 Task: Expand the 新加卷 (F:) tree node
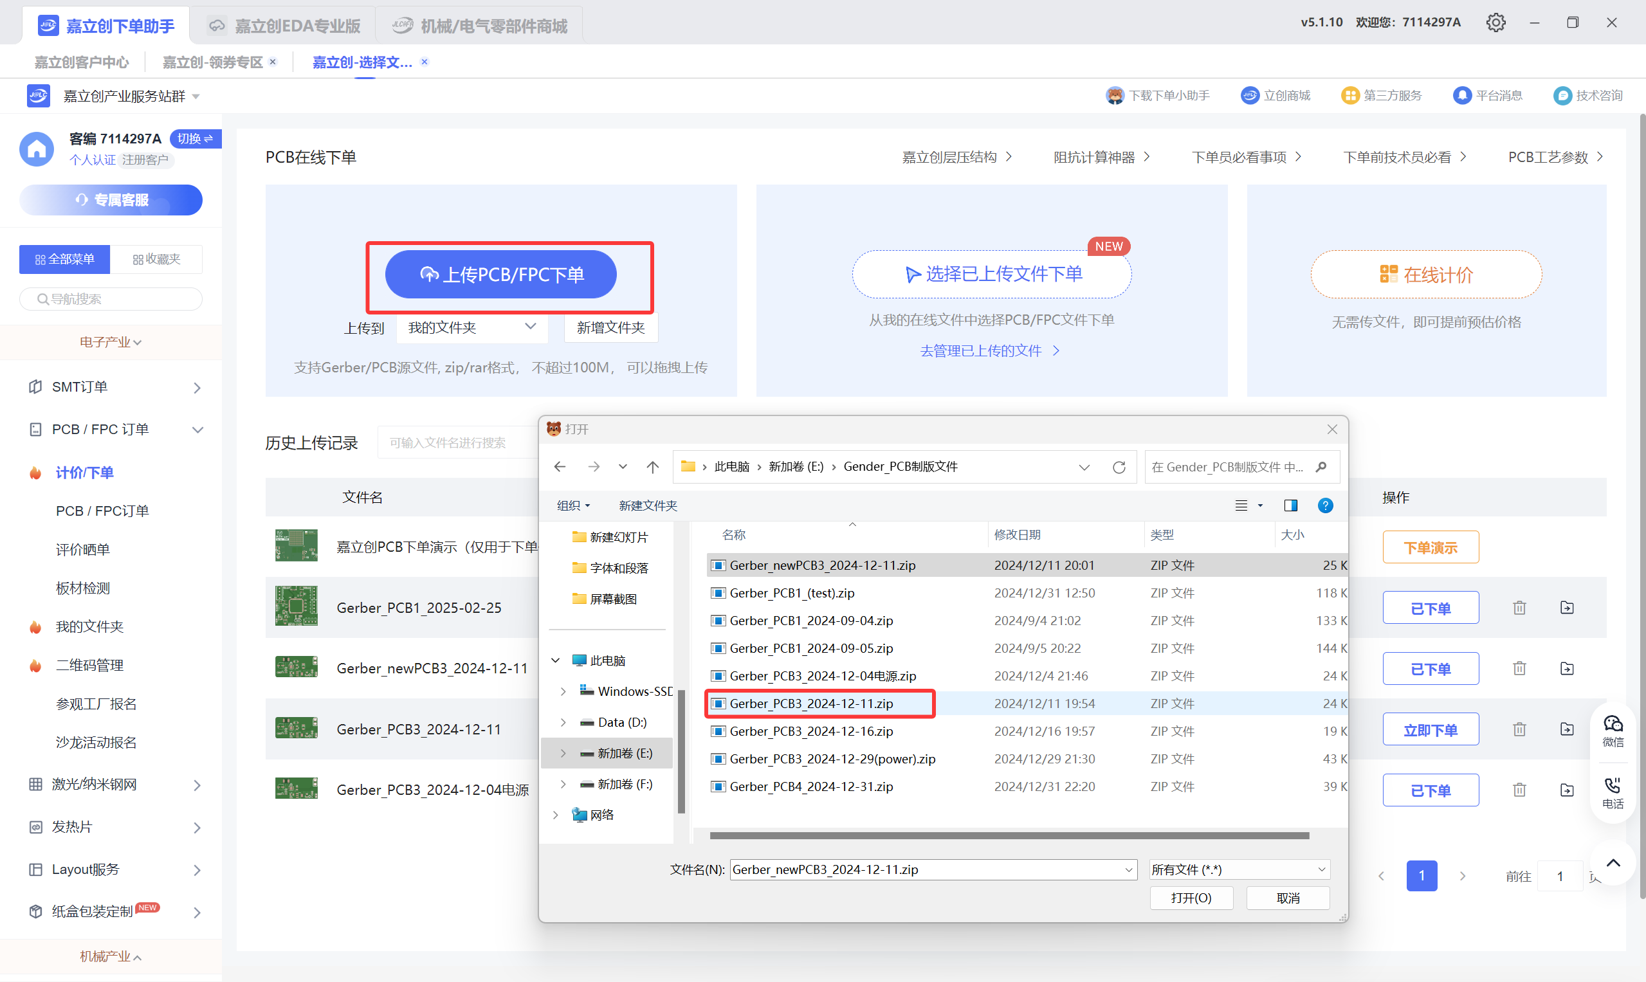(x=563, y=785)
